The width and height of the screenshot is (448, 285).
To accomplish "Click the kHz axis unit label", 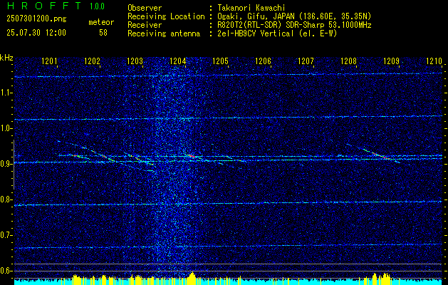I will point(6,58).
